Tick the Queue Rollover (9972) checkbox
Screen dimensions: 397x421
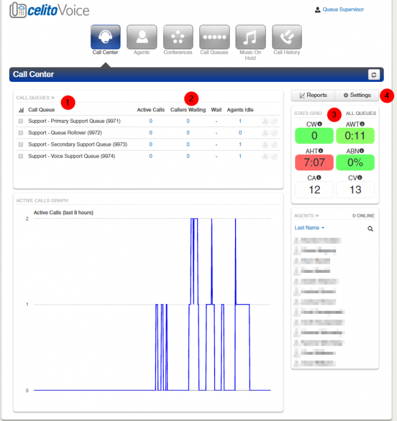pyautogui.click(x=20, y=133)
